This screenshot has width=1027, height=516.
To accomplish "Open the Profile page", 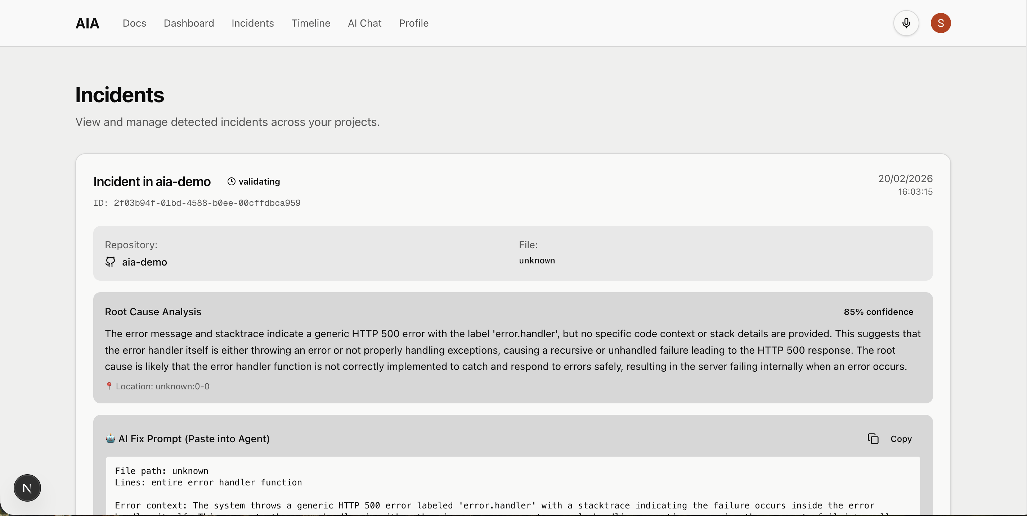I will [x=413, y=23].
